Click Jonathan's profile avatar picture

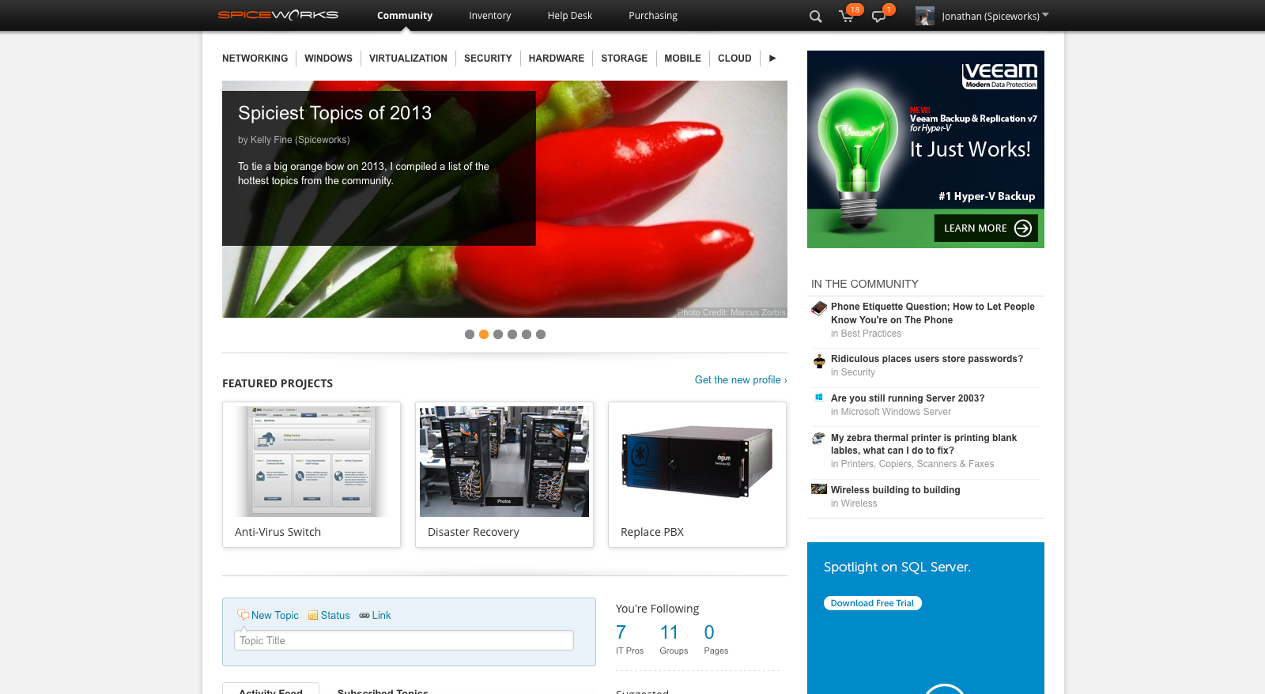[924, 16]
